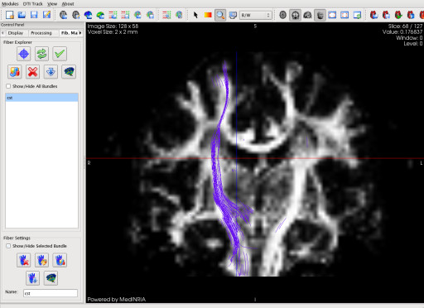This screenshot has height=308, width=424.
Task: Select the cst bundle in list
Action: pos(41,98)
